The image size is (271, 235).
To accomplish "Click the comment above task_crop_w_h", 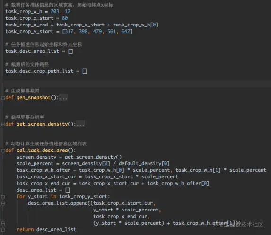I will [x=59, y=5].
